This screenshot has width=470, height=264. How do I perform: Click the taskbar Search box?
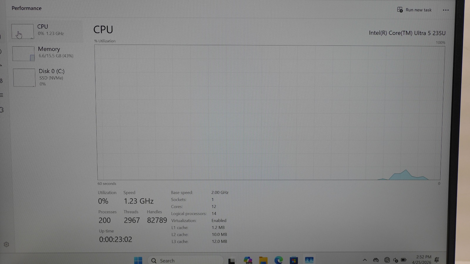[186, 260]
